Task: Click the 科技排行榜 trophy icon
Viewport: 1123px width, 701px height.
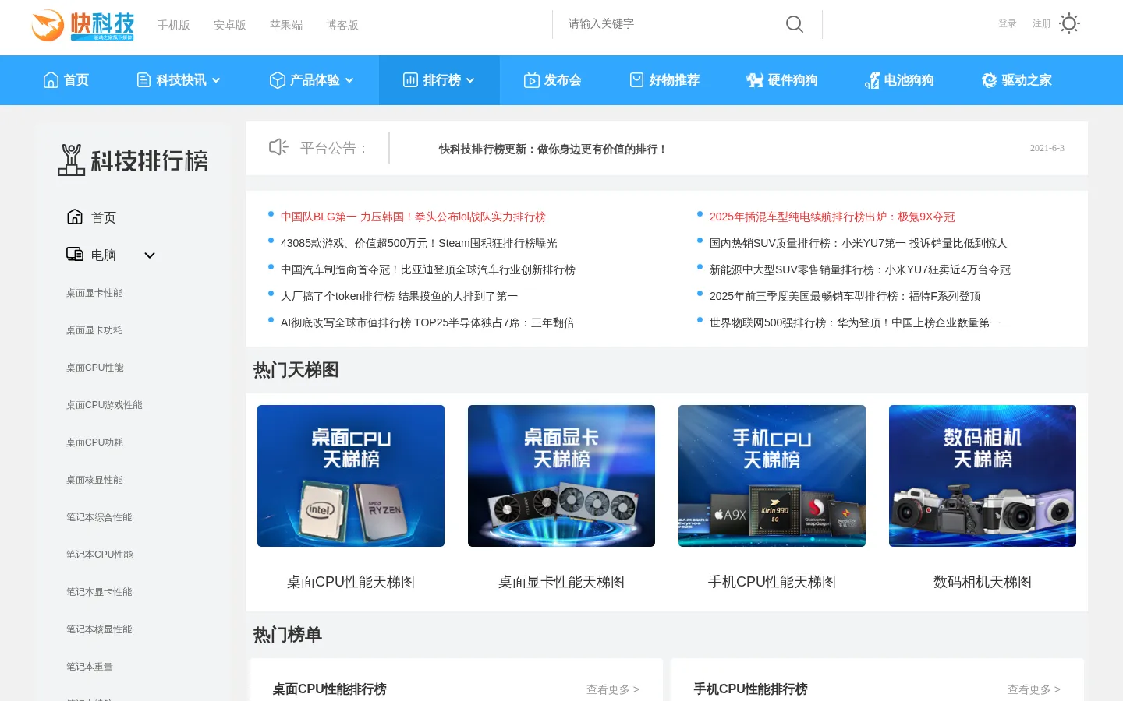Action: (71, 160)
